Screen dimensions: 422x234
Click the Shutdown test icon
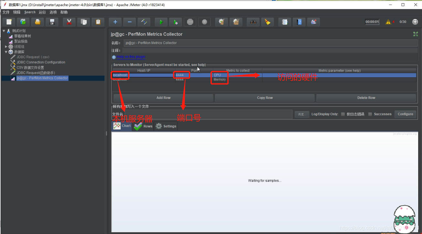pyautogui.click(x=204, y=22)
